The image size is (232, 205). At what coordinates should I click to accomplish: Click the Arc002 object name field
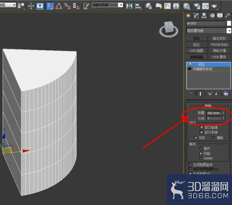coord(206,23)
